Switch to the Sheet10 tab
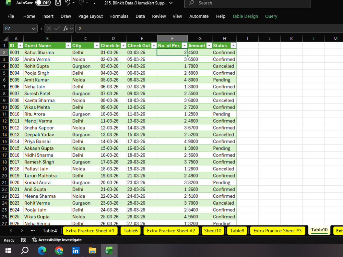 coord(213,231)
